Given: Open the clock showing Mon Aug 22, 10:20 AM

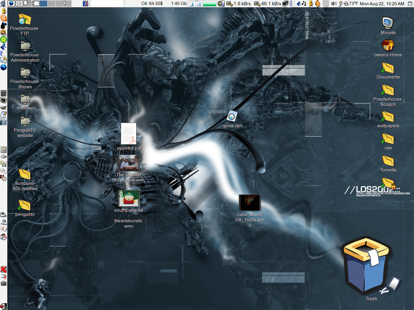Looking at the screenshot, I should tap(382, 4).
